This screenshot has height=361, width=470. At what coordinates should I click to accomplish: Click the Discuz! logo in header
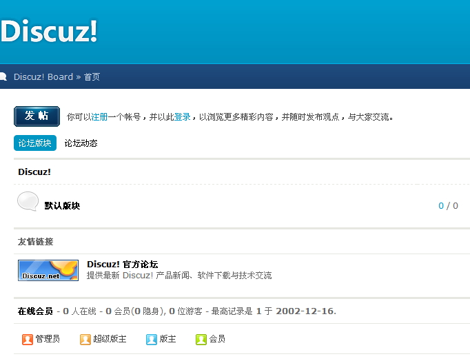pos(48,31)
